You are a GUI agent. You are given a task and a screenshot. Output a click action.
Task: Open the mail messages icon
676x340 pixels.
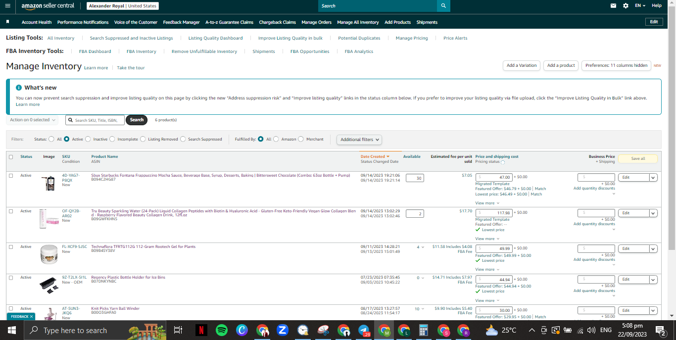(614, 5)
